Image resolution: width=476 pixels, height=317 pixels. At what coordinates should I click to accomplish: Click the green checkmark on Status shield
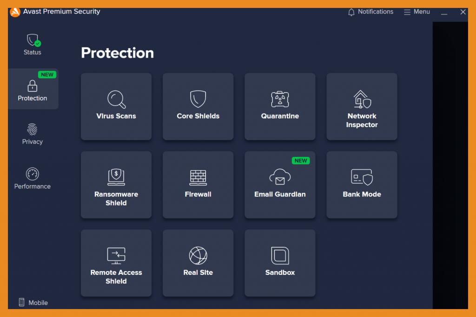click(37, 45)
